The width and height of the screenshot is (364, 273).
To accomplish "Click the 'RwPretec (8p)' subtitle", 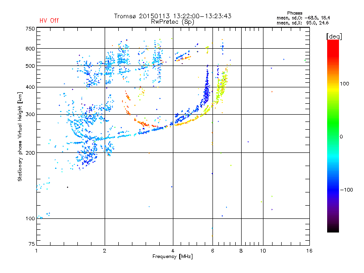I will point(172,22).
